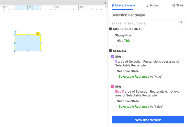
Task: Open the dropdown arrow above the canvas ruler
Action: 105,3
